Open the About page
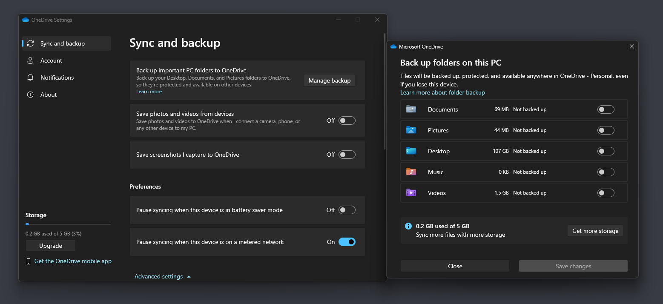The height and width of the screenshot is (304, 663). [66, 95]
